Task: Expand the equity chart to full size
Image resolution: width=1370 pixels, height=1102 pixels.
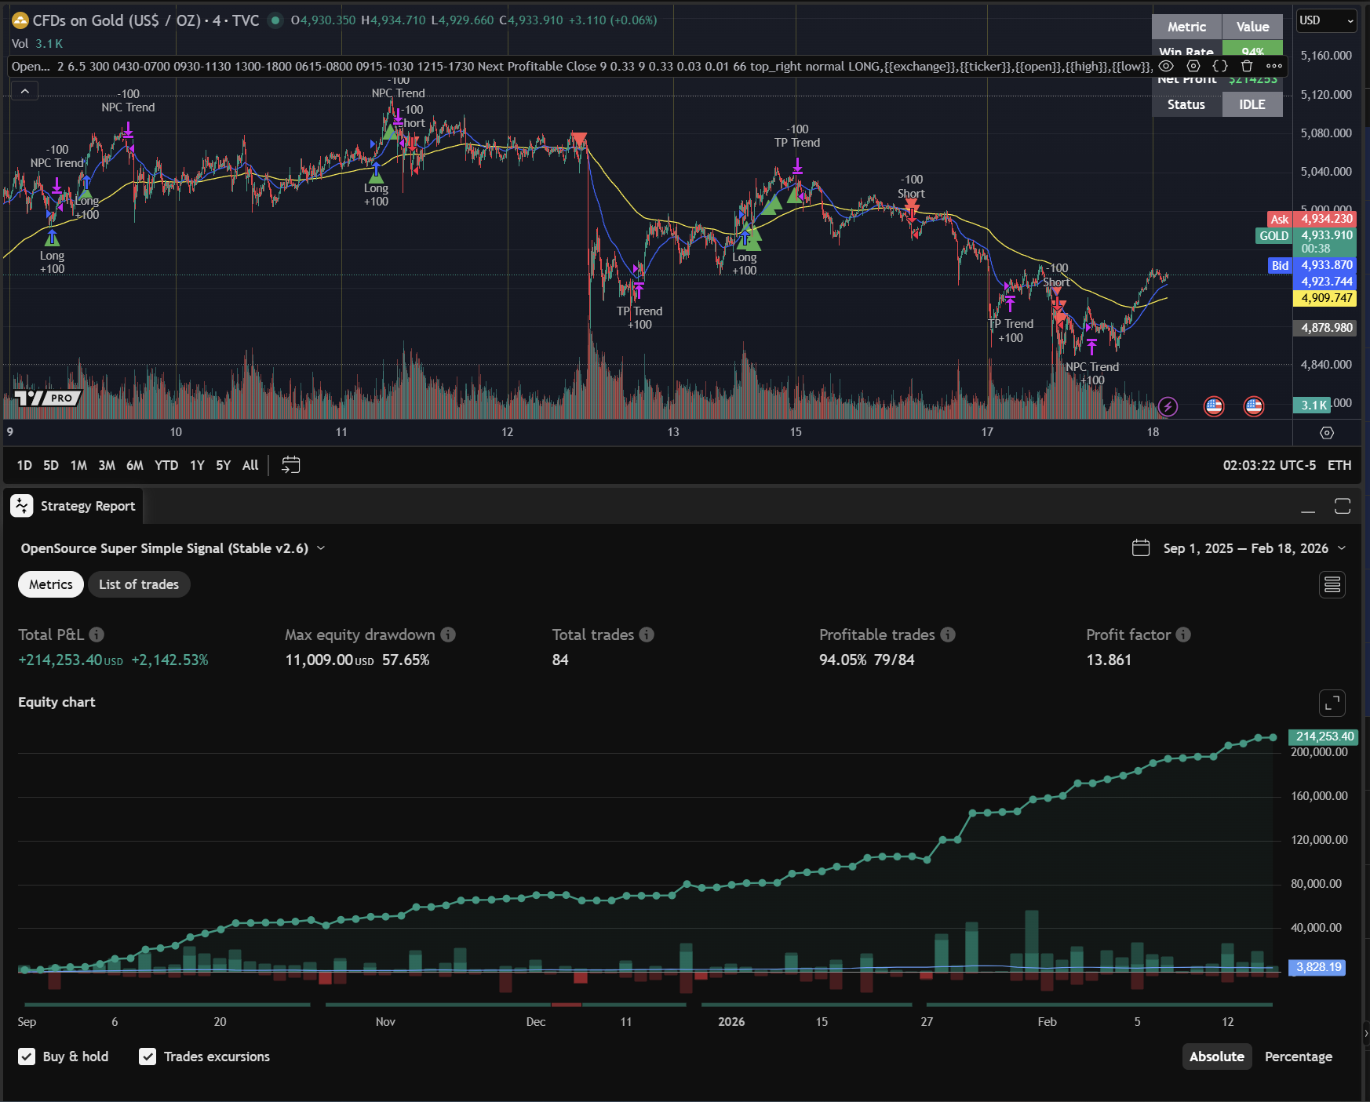Action: (1332, 703)
